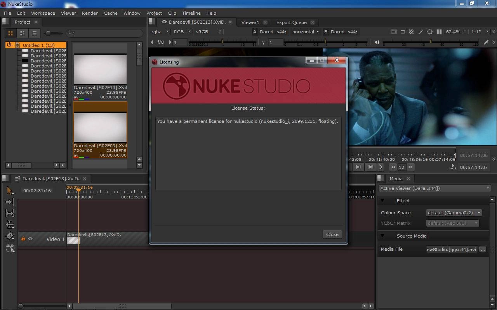This screenshot has height=310, width=497.
Task: Click the viewer pause updates icon
Action: click(x=439, y=32)
